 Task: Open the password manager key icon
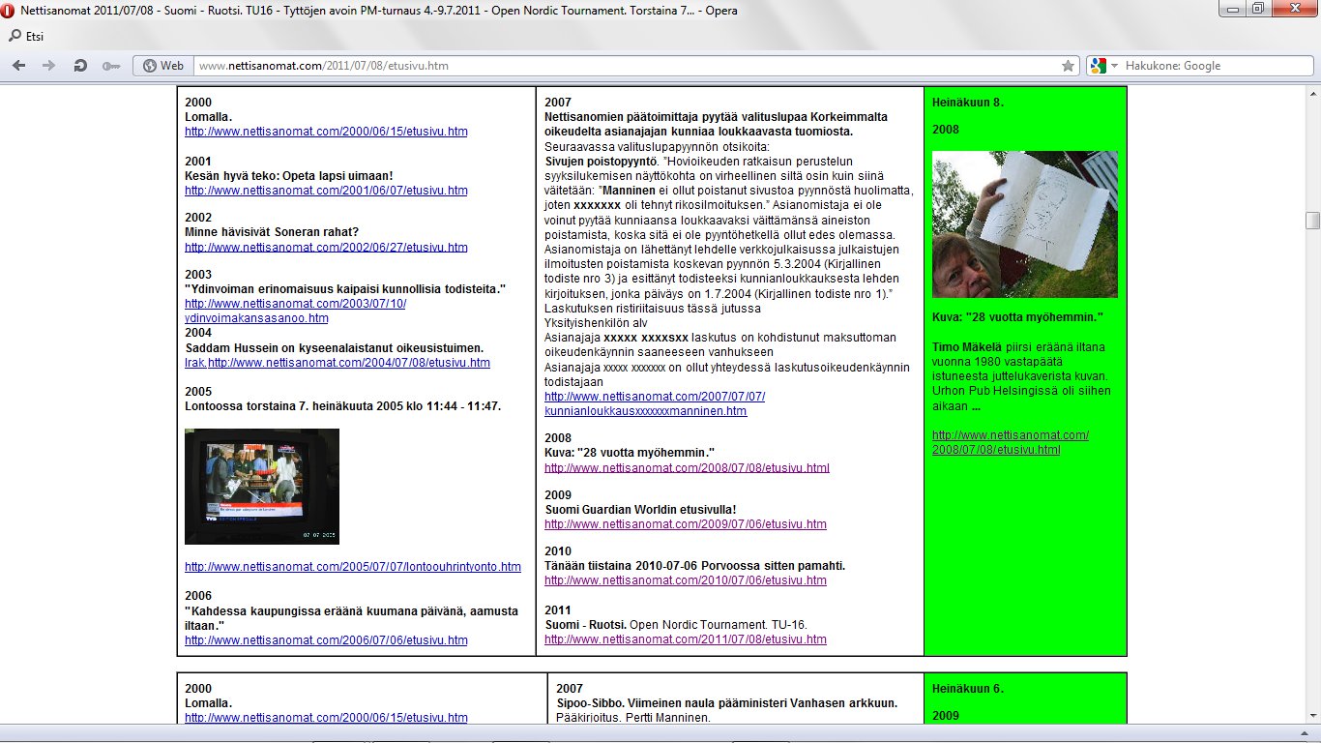[x=111, y=66]
